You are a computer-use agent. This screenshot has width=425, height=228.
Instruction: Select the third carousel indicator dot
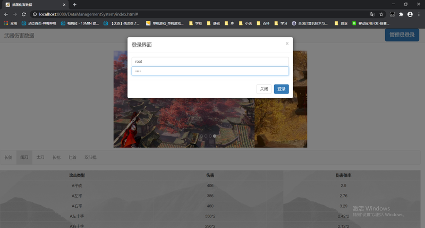210,136
